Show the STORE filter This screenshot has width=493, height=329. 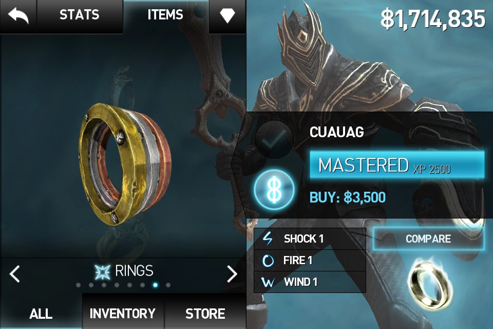(x=205, y=313)
